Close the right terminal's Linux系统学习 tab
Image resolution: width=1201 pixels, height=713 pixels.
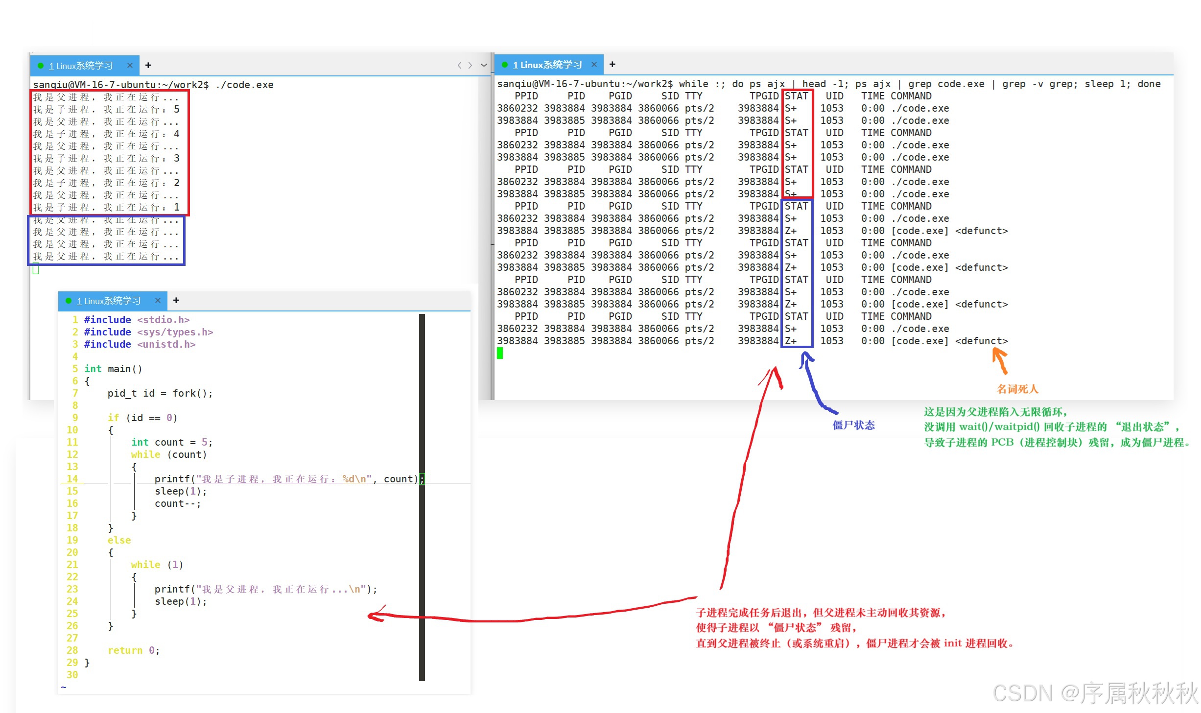(594, 64)
